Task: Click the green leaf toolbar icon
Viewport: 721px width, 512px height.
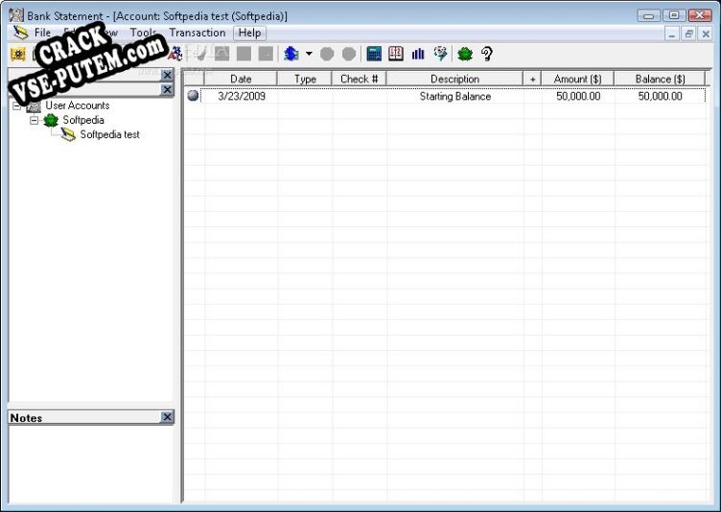Action: [x=465, y=54]
